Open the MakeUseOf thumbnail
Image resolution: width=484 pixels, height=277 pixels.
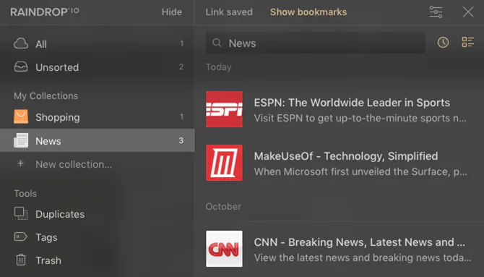pyautogui.click(x=225, y=163)
